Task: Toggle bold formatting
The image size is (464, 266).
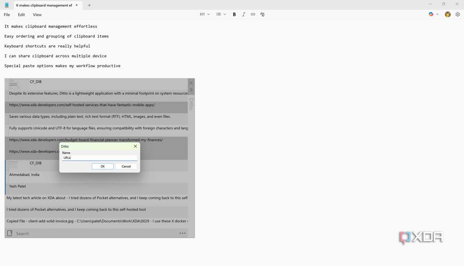Action: point(234,14)
